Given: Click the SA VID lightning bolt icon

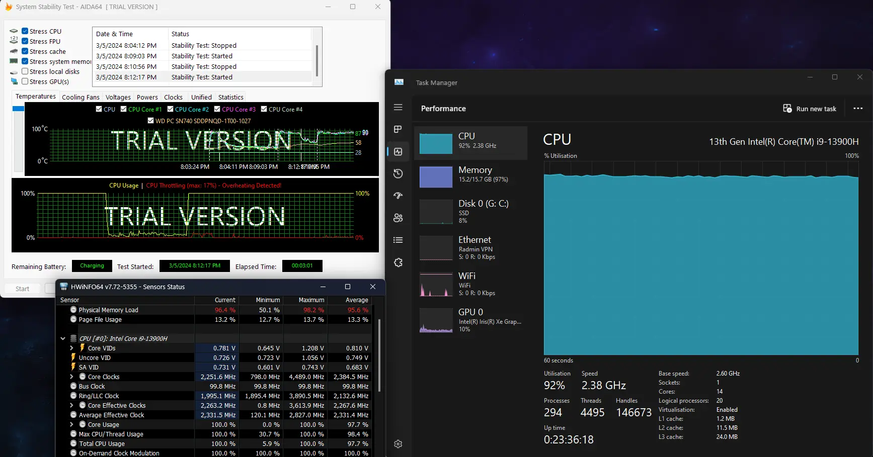Looking at the screenshot, I should 73,367.
